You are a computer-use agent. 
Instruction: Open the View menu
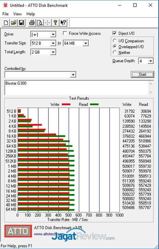(17, 14)
